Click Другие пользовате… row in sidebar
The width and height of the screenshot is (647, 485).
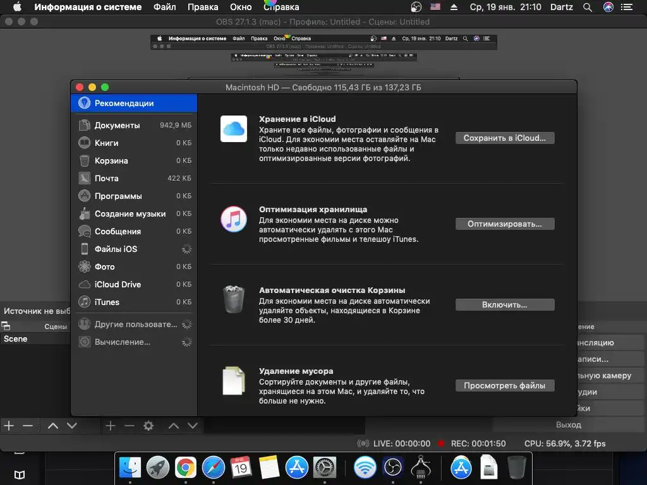(x=134, y=324)
